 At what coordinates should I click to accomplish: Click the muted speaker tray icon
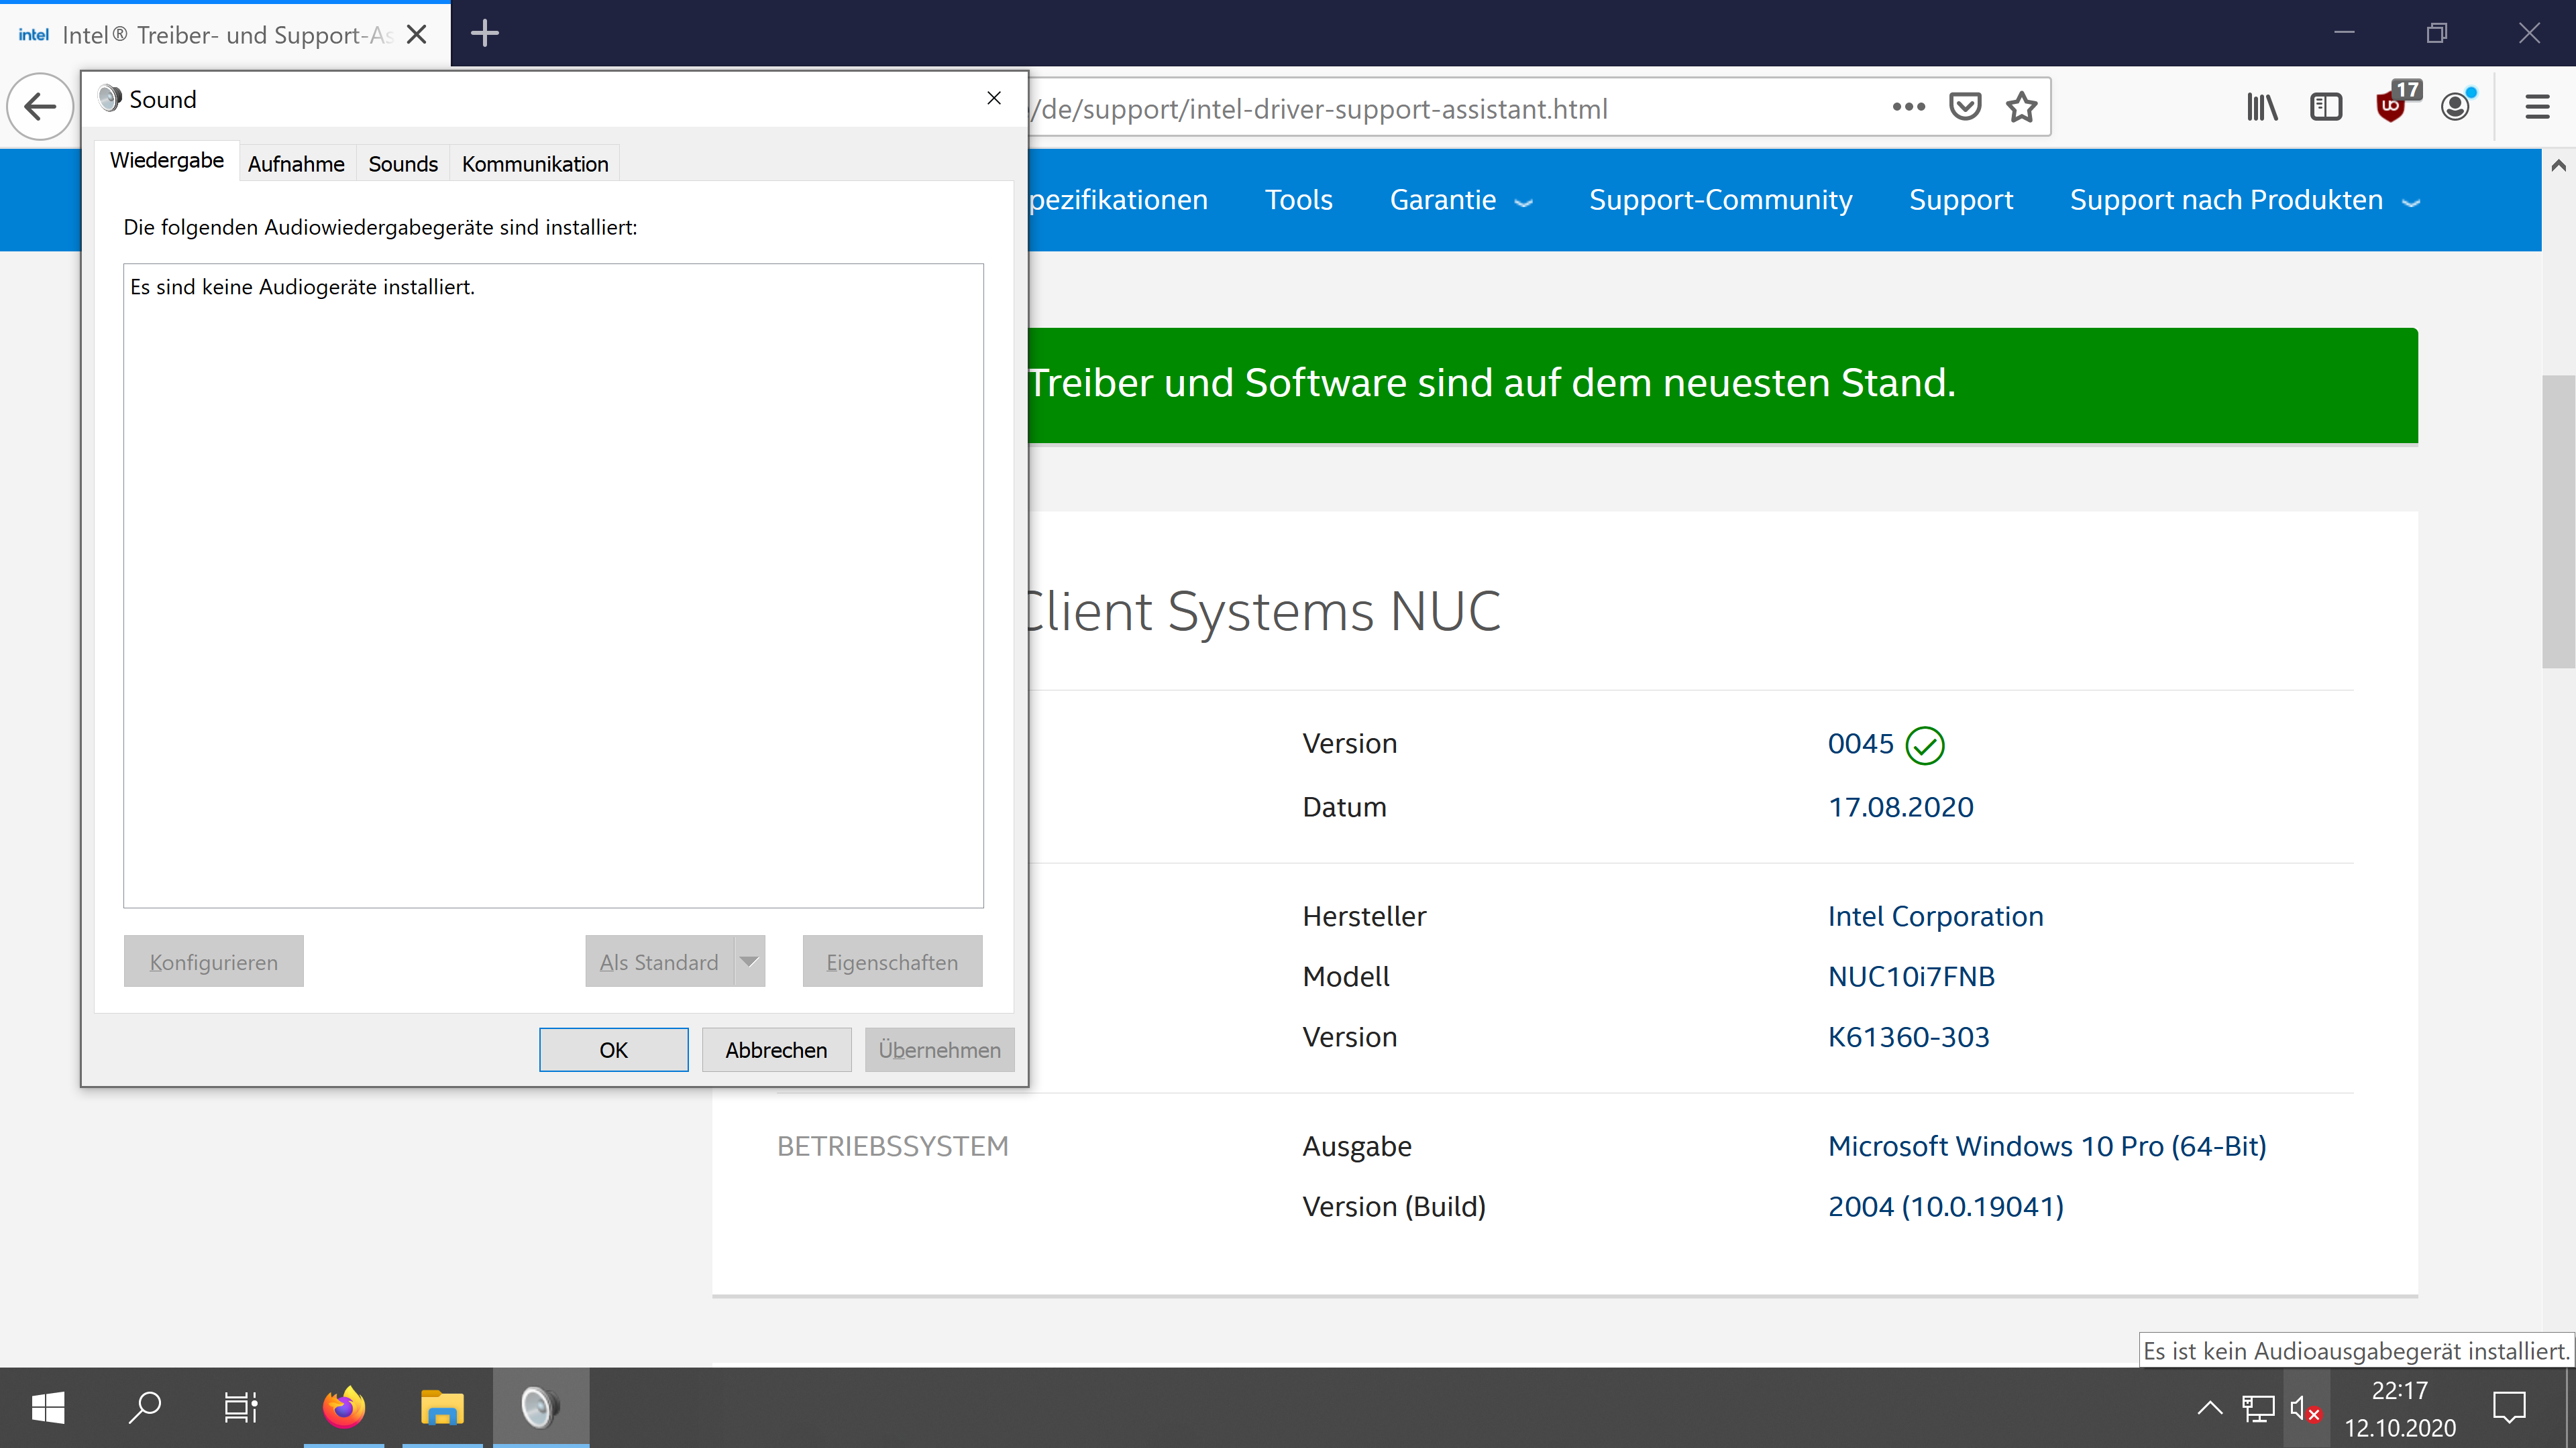click(2304, 1409)
